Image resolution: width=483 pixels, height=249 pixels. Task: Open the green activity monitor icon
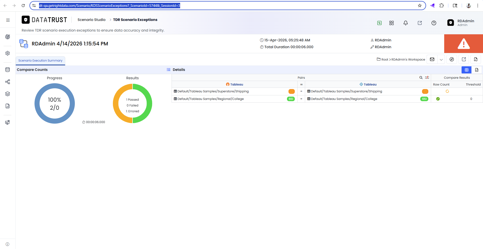[x=379, y=23]
